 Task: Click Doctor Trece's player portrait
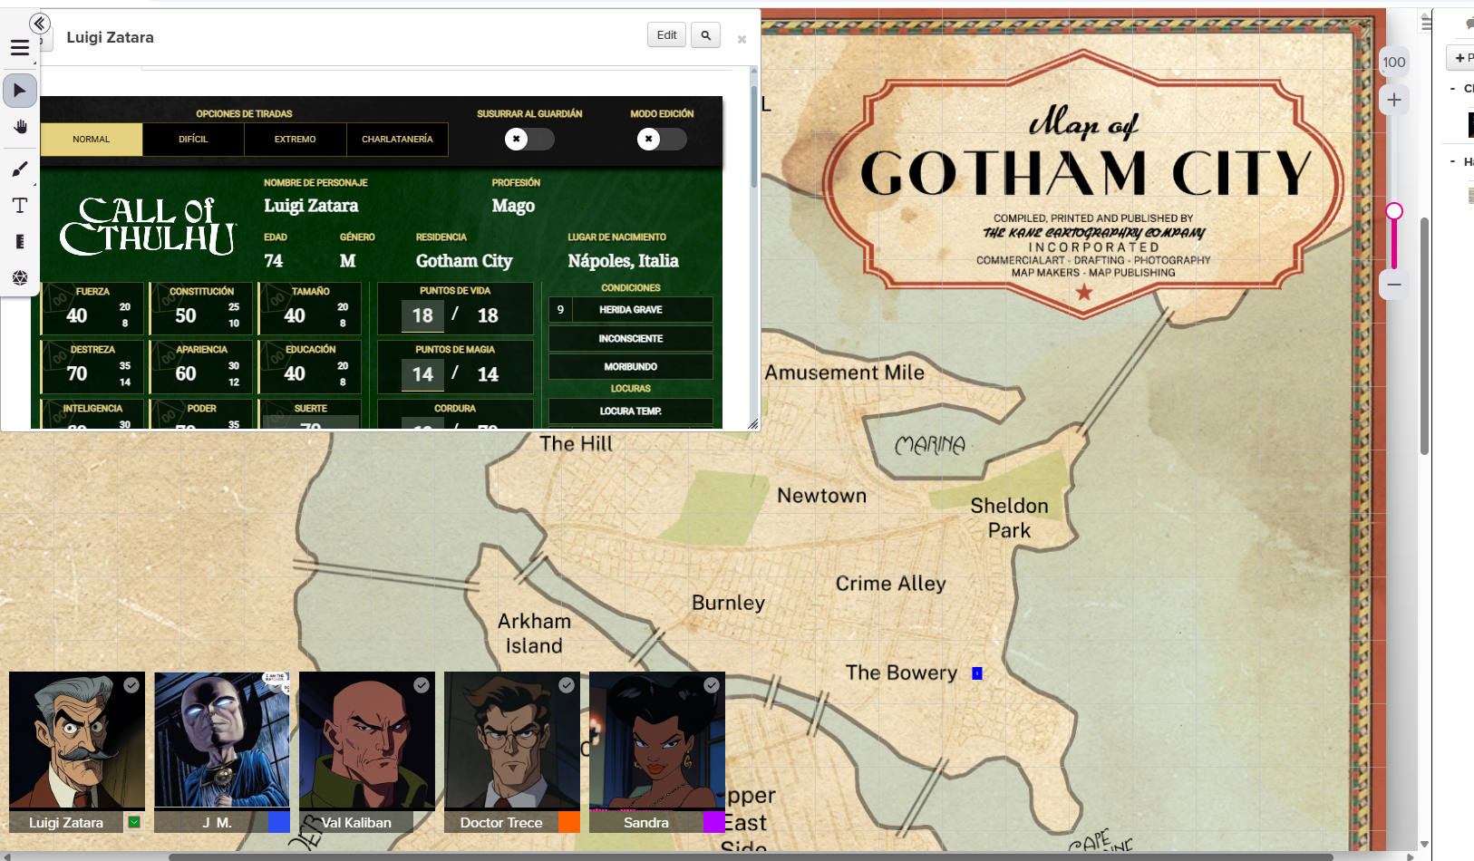click(512, 740)
